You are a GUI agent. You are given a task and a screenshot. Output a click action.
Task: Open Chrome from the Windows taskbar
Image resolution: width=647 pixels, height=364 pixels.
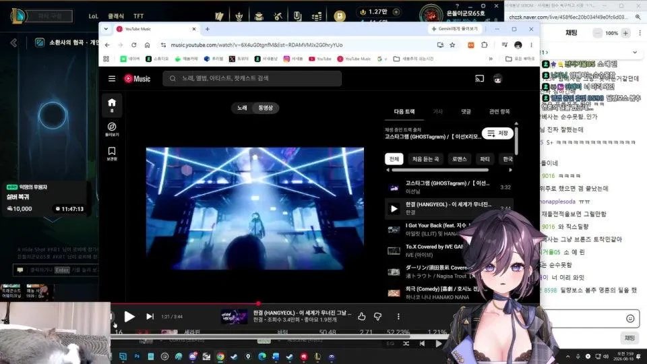220,357
